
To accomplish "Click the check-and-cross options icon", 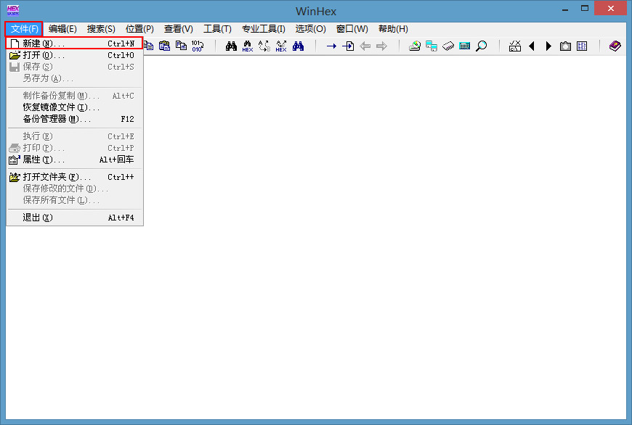I will click(x=515, y=46).
